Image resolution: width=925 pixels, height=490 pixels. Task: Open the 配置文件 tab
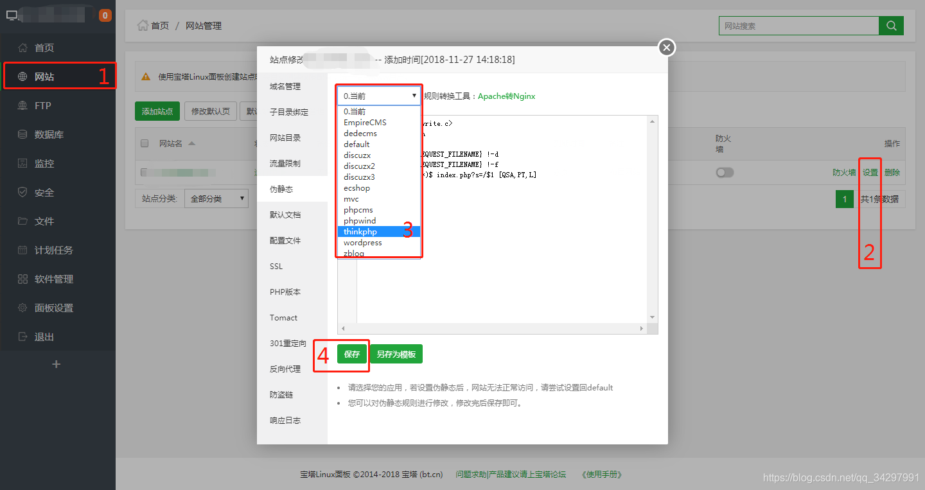pyautogui.click(x=292, y=240)
